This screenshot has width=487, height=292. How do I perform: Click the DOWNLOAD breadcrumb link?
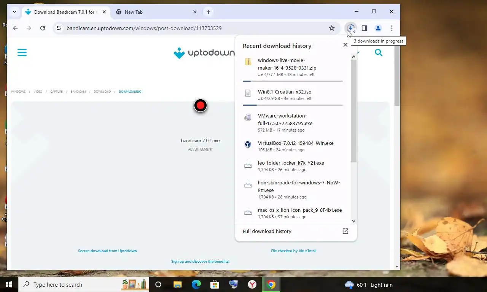tap(102, 92)
